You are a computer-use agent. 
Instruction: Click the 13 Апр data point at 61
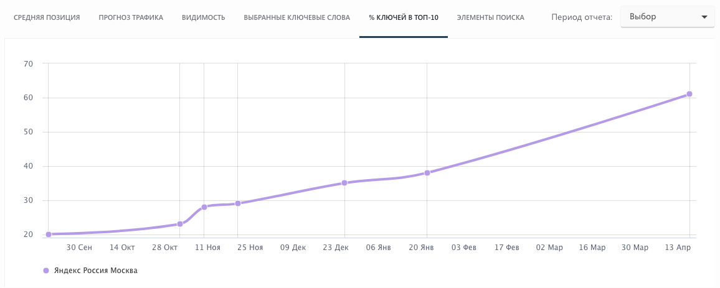pyautogui.click(x=689, y=94)
